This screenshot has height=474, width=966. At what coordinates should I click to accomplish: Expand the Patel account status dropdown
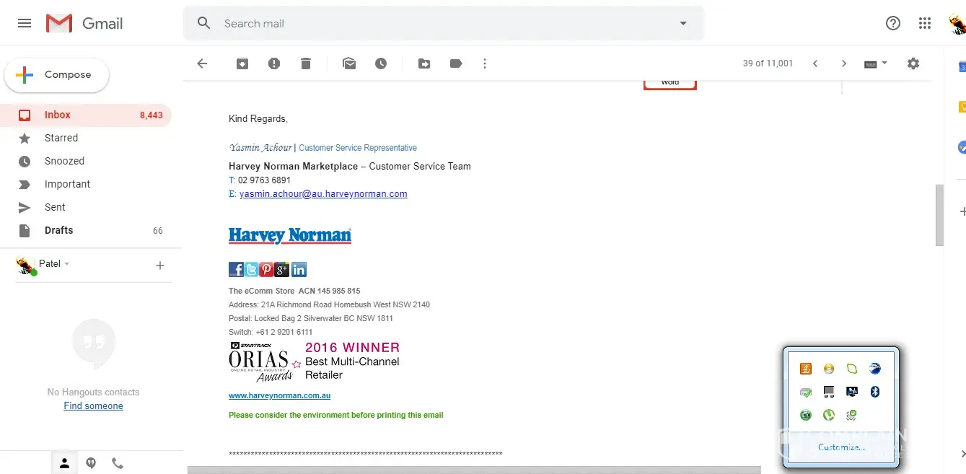coord(67,264)
